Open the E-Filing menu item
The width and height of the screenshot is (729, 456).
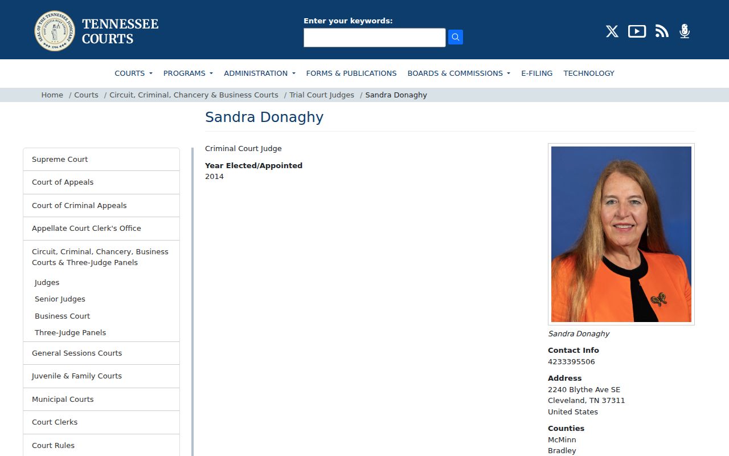pyautogui.click(x=537, y=73)
